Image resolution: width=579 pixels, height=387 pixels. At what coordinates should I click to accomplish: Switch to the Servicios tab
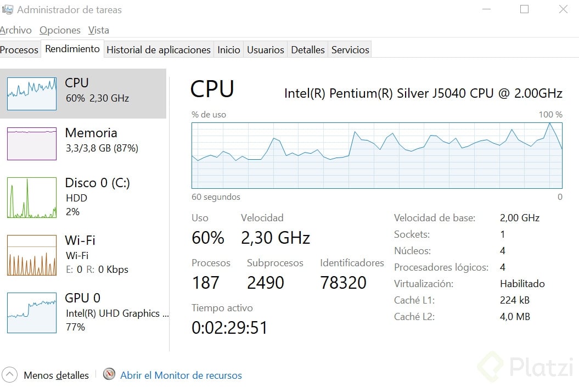(350, 50)
